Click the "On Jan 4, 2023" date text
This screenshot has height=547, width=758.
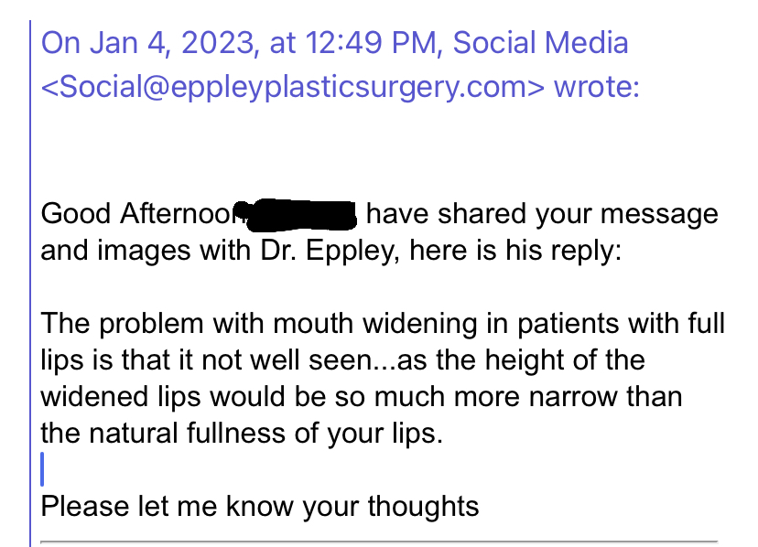click(147, 43)
